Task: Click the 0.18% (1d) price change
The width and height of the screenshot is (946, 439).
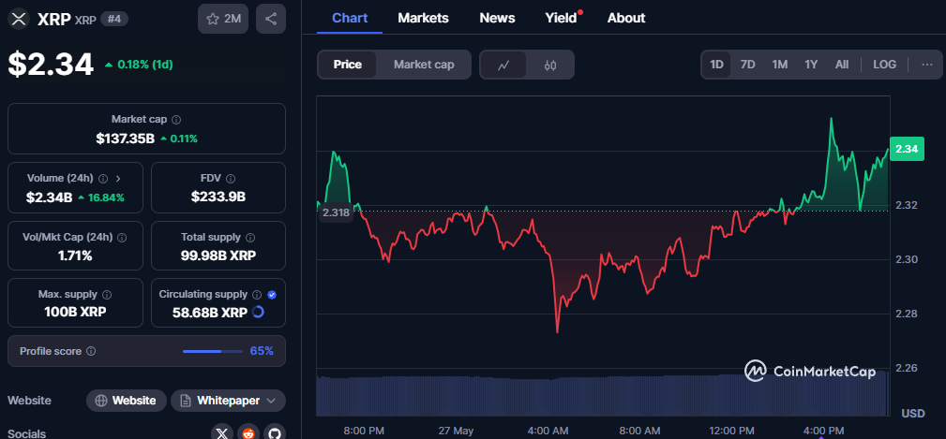Action: [139, 65]
